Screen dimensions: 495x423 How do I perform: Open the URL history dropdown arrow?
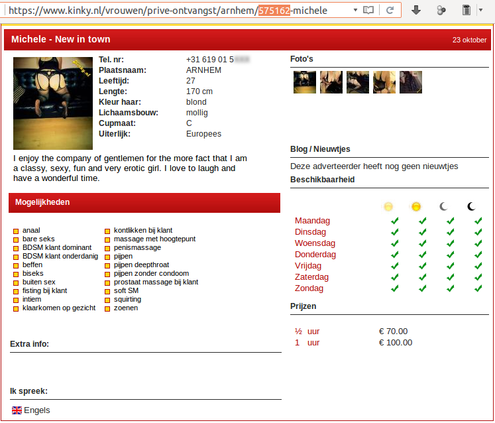click(355, 10)
